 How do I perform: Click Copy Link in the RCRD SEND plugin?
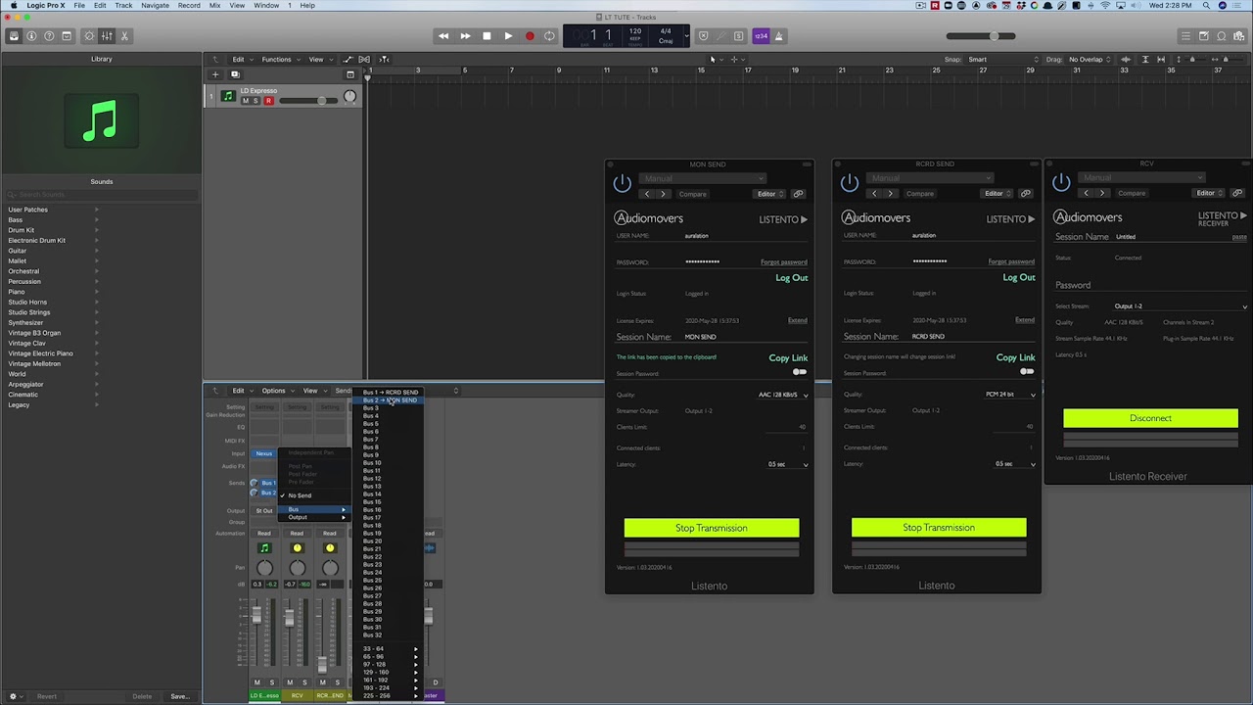[1015, 357]
